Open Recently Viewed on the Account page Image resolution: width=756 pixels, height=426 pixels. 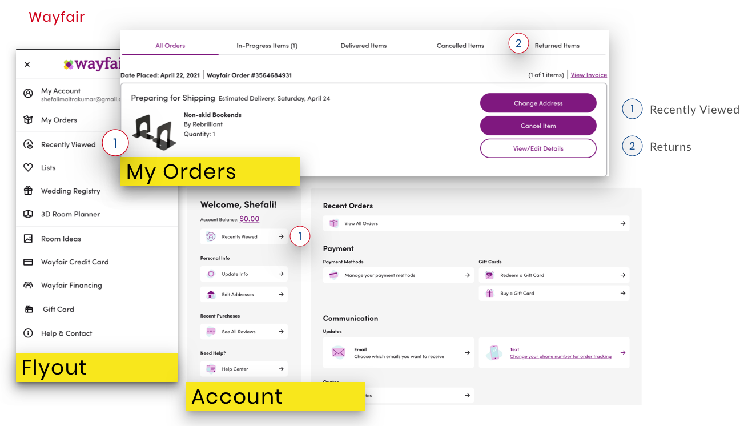[x=244, y=236]
